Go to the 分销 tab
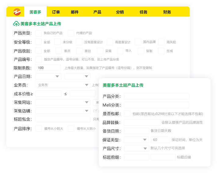The image size is (217, 173). click(x=120, y=12)
